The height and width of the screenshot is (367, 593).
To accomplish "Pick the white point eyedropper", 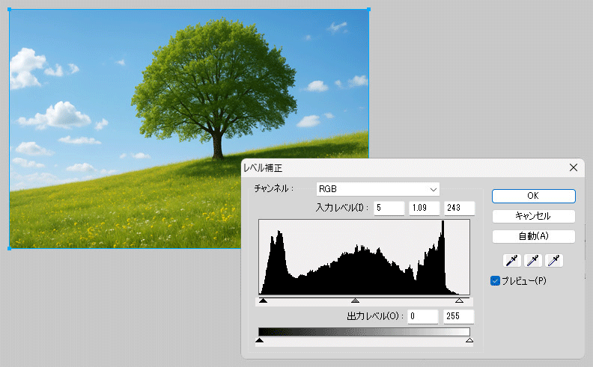I will [x=554, y=261].
